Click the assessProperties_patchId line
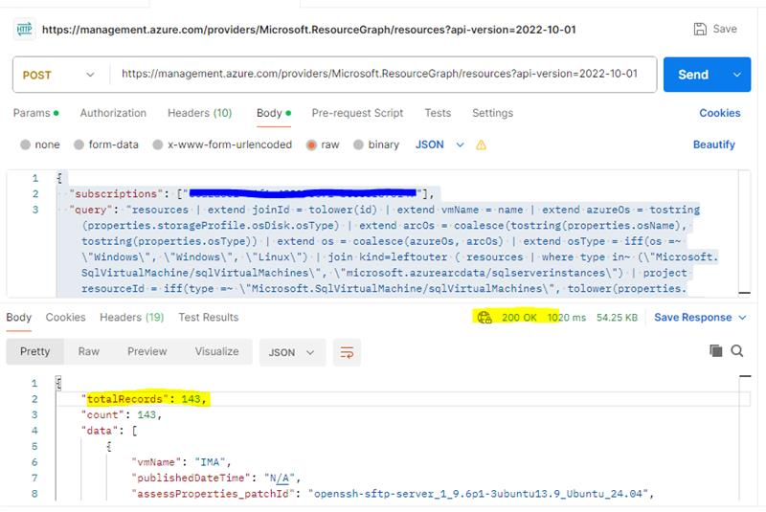The width and height of the screenshot is (766, 512). pyautogui.click(x=393, y=494)
